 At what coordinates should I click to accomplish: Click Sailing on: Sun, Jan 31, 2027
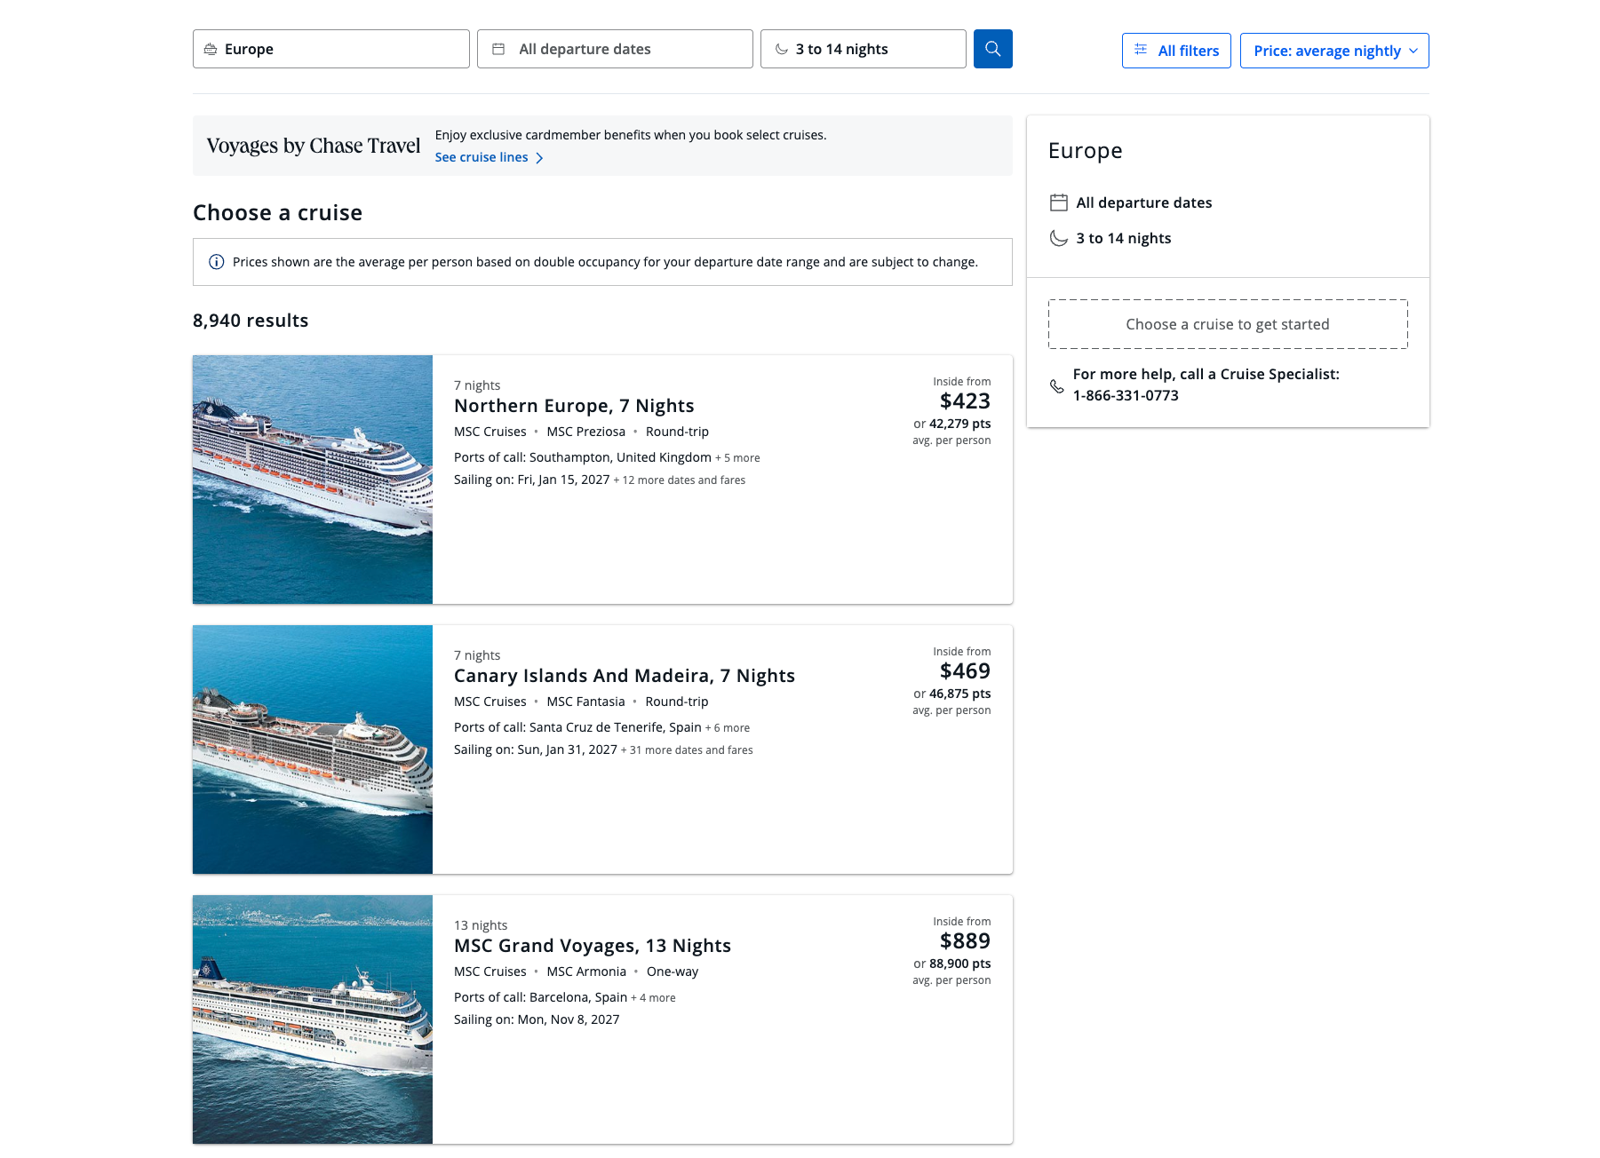(x=536, y=750)
